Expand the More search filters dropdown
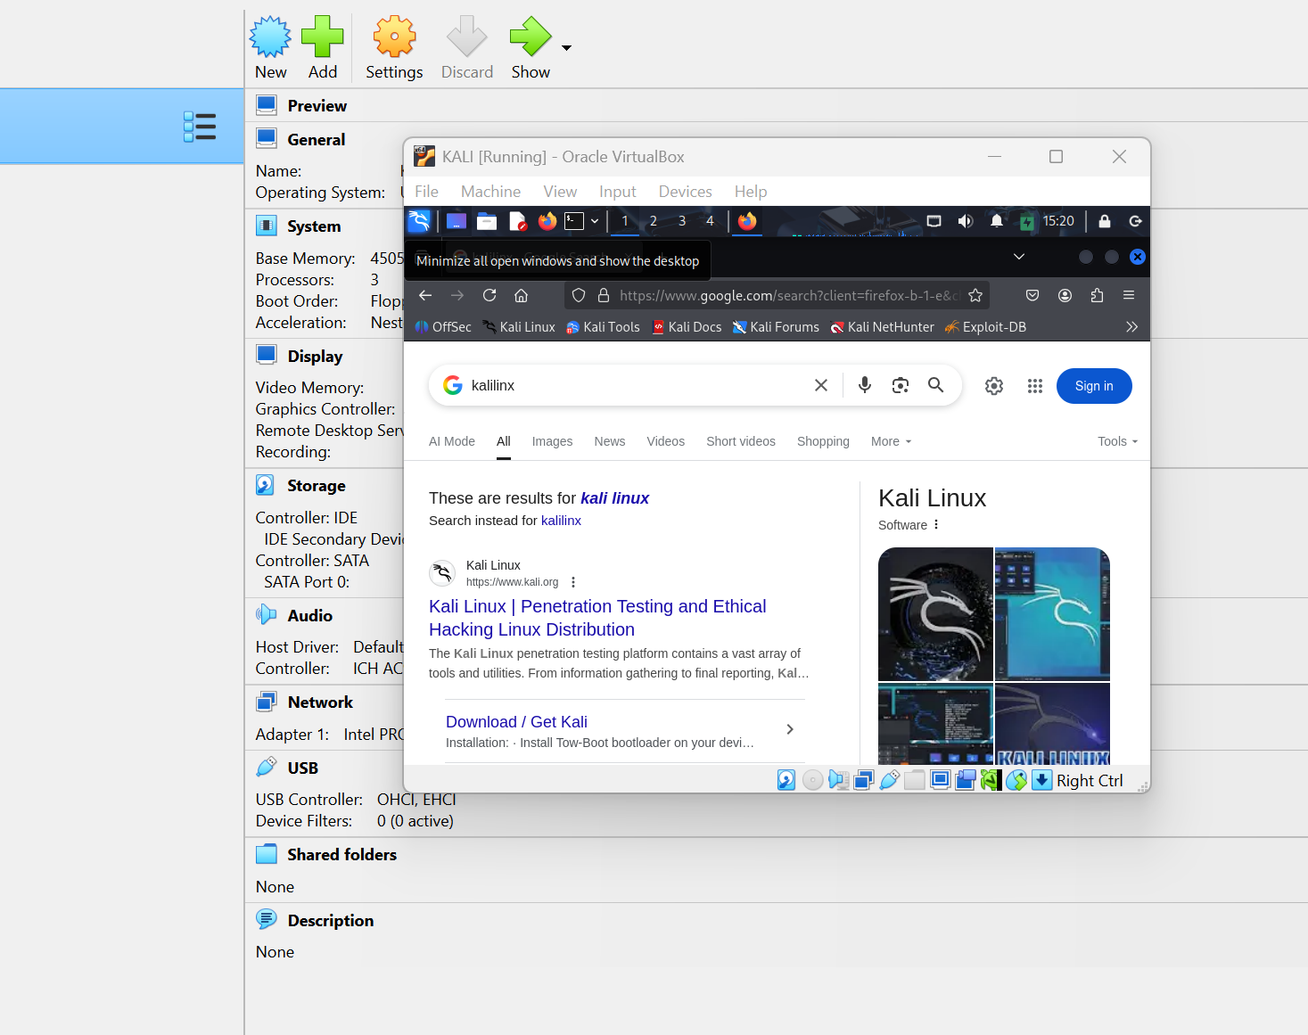 [891, 441]
